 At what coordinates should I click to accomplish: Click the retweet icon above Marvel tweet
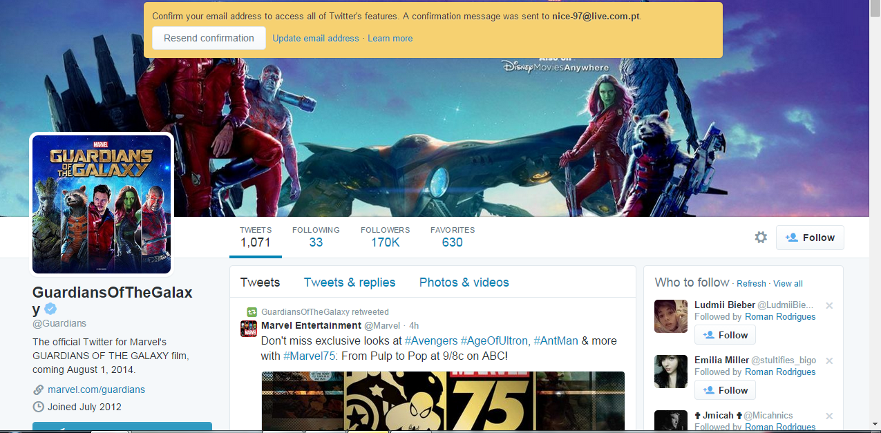point(252,312)
